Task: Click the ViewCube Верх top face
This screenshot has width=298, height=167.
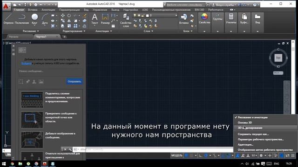Action: coord(278,58)
